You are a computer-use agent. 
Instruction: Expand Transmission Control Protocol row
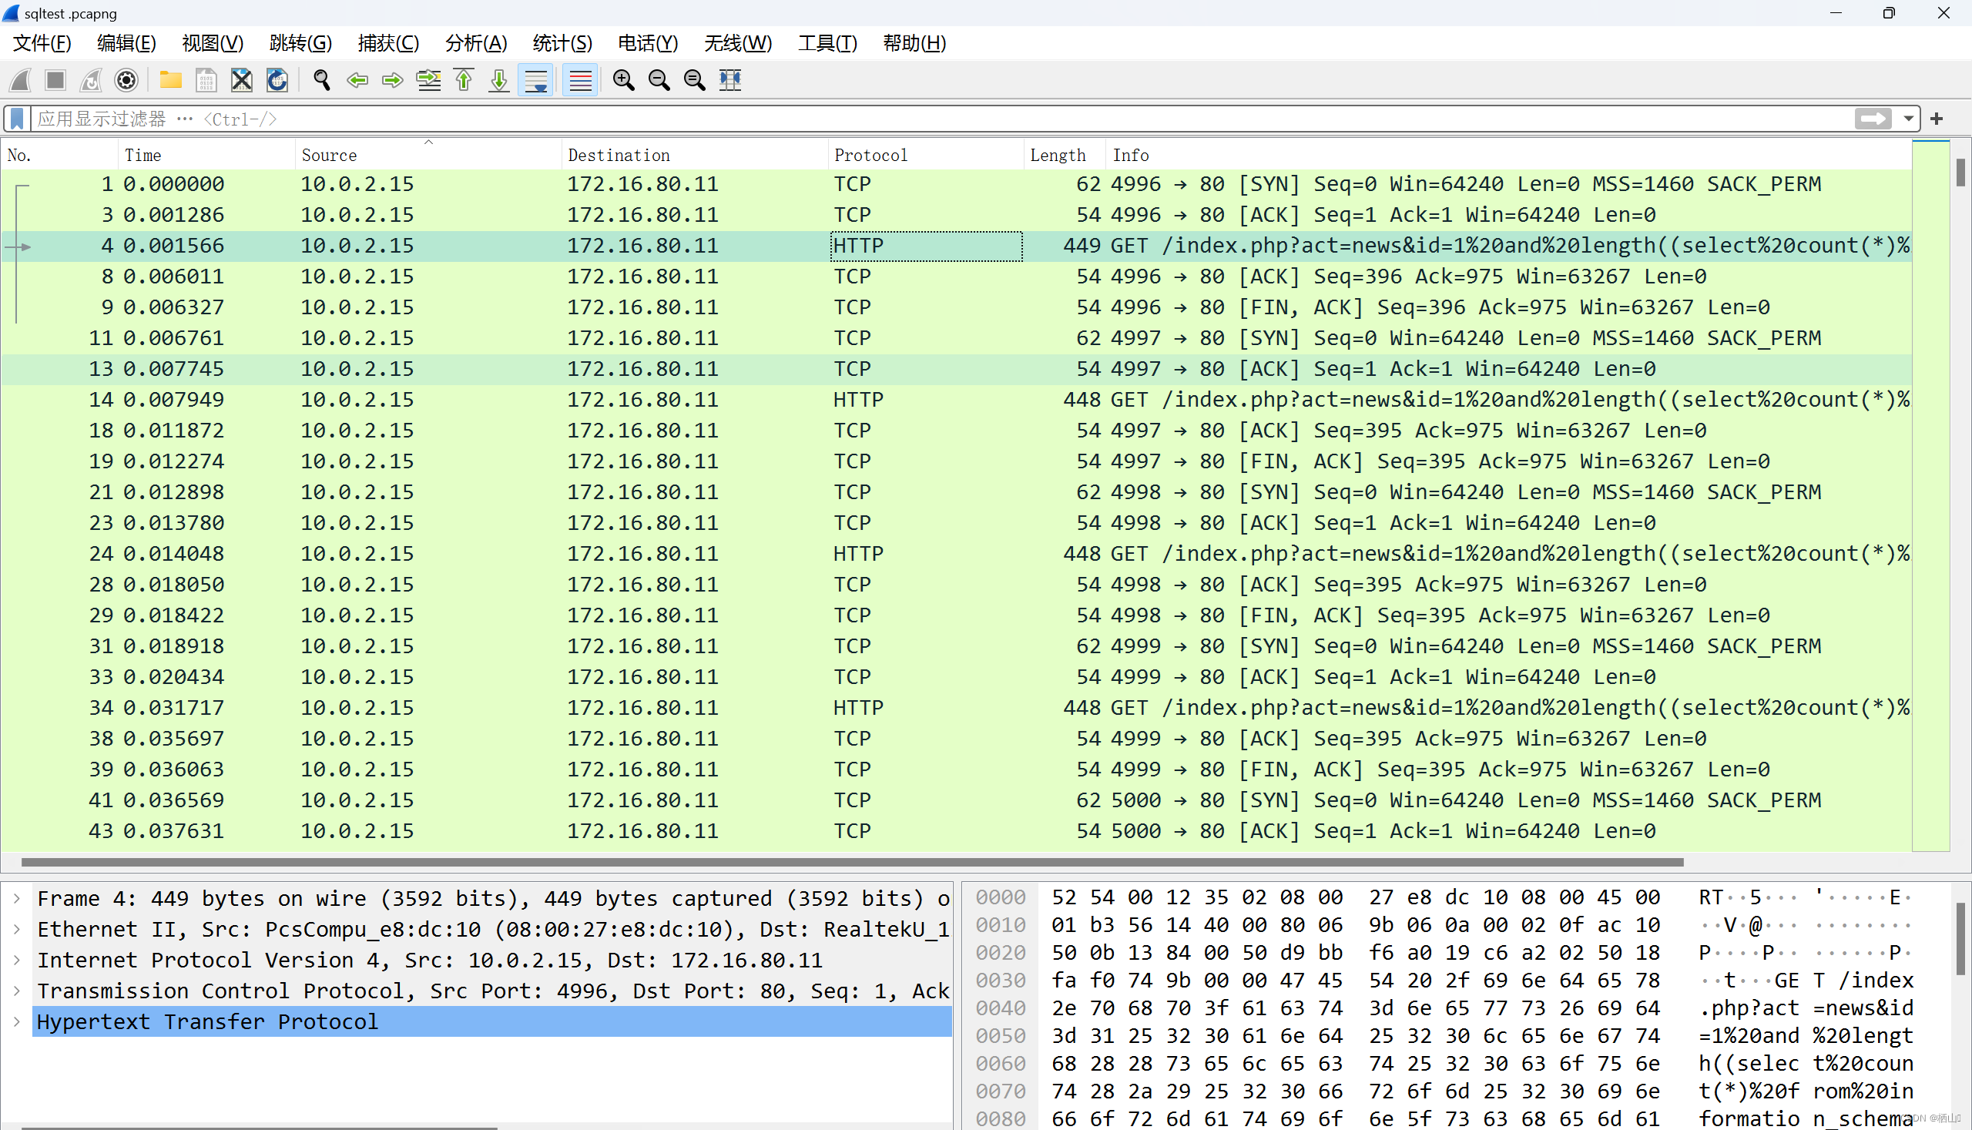[17, 991]
